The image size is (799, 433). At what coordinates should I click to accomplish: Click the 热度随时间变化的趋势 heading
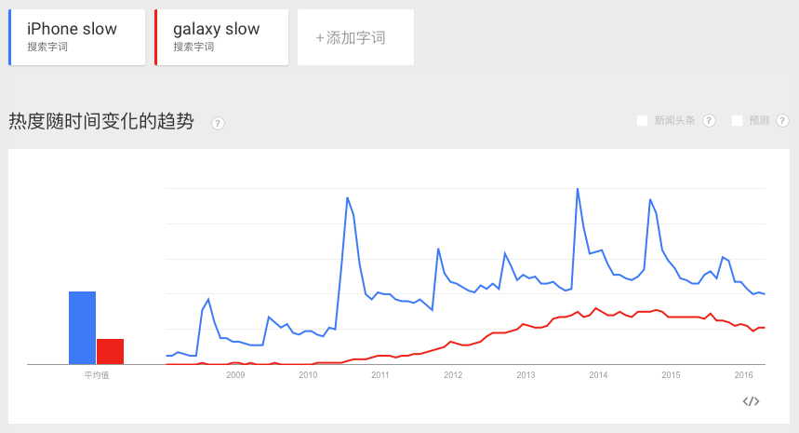pos(101,121)
